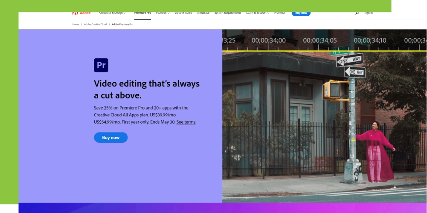The width and height of the screenshot is (427, 213).
Task: Open the Video & Audio nav item
Action: coord(183,13)
